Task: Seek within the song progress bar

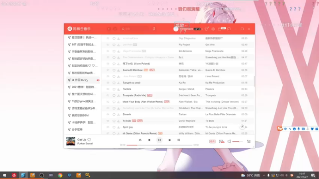Action: coord(159,145)
